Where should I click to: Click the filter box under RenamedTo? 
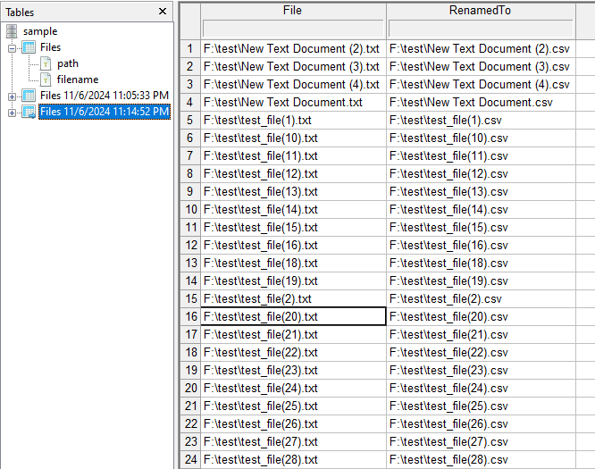pos(480,29)
